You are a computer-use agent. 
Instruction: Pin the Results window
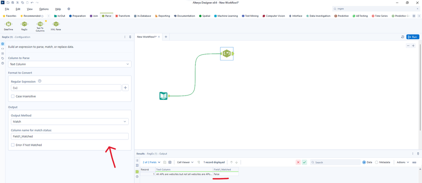(x=418, y=153)
